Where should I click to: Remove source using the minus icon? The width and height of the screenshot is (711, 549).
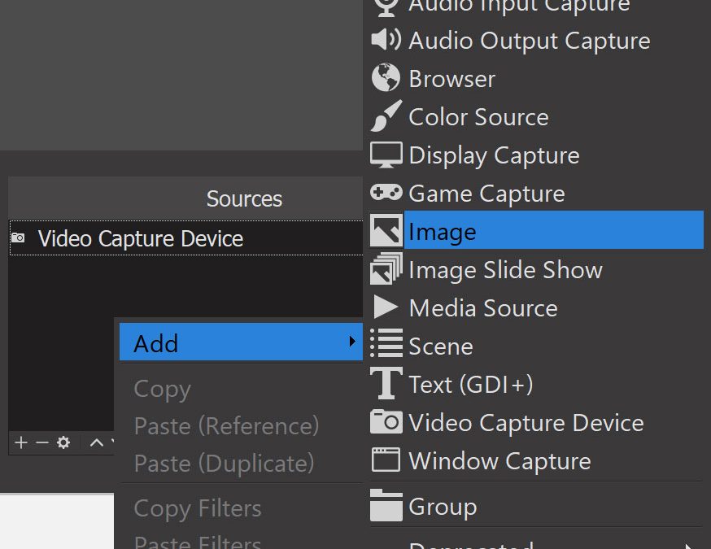pos(41,442)
